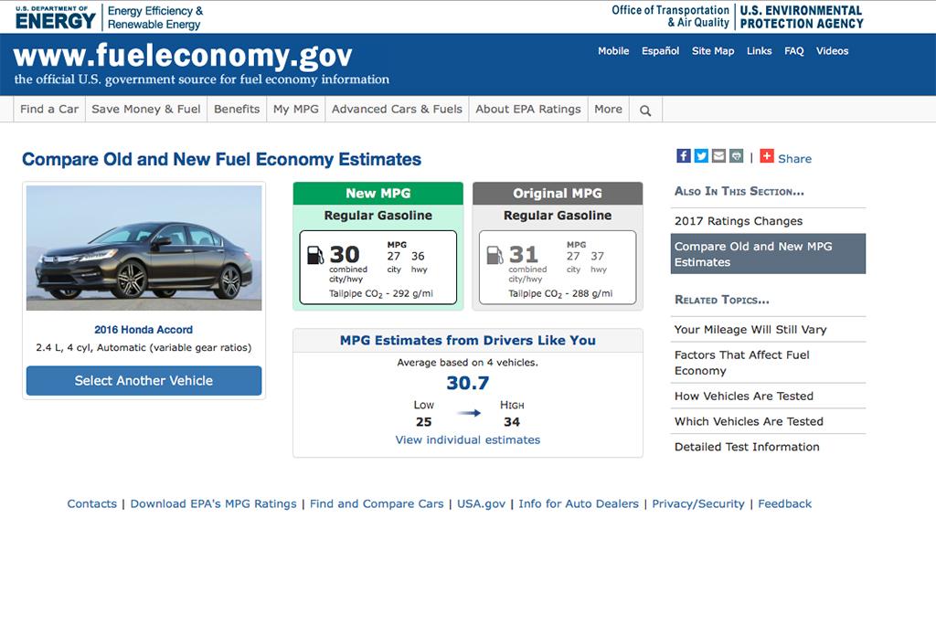
Task: Click the email share icon
Action: pos(718,155)
